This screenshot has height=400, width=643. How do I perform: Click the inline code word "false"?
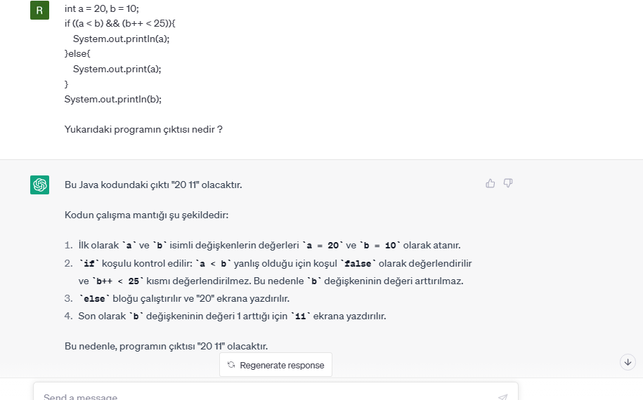(x=358, y=264)
